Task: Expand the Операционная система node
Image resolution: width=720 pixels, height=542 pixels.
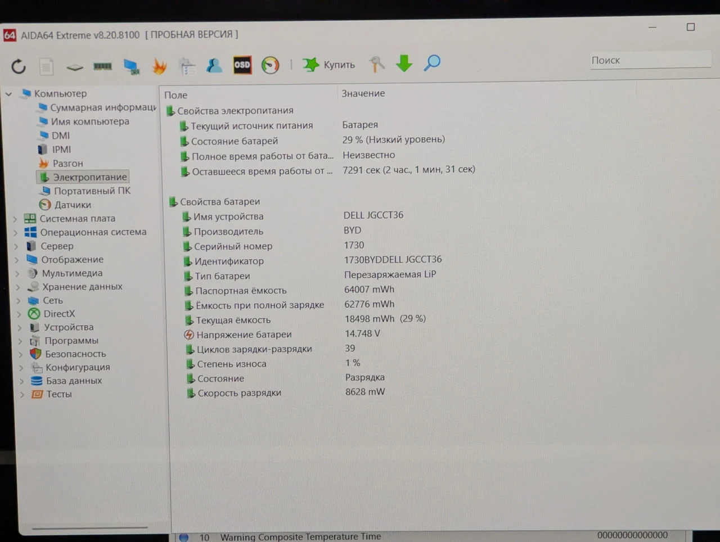Action: pos(16,233)
